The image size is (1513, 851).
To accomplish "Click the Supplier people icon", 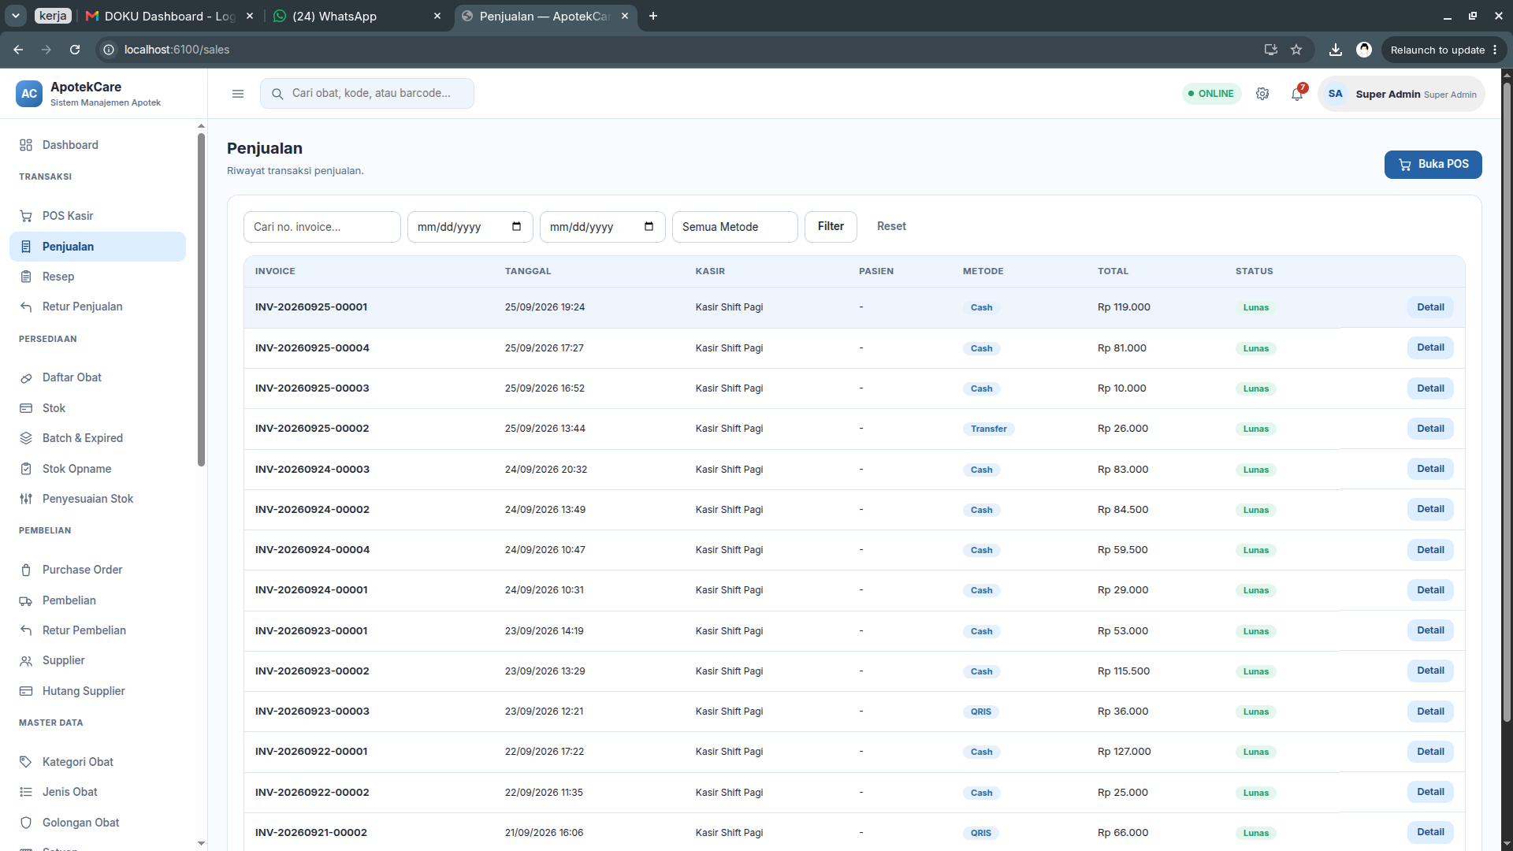I will point(26,660).
